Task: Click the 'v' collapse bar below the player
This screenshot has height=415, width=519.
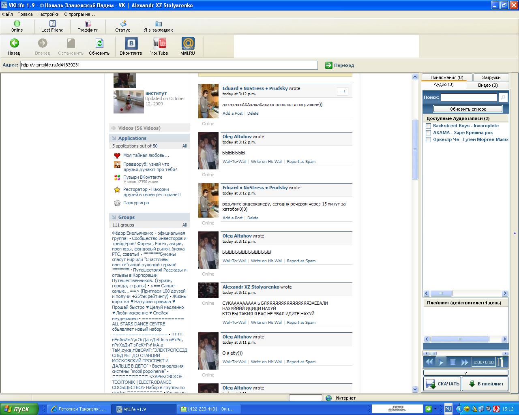Action: (x=465, y=373)
